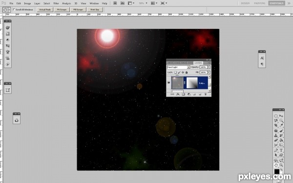Select the Crop tool
Viewport: 293px width, 183px height.
(x=276, y=125)
